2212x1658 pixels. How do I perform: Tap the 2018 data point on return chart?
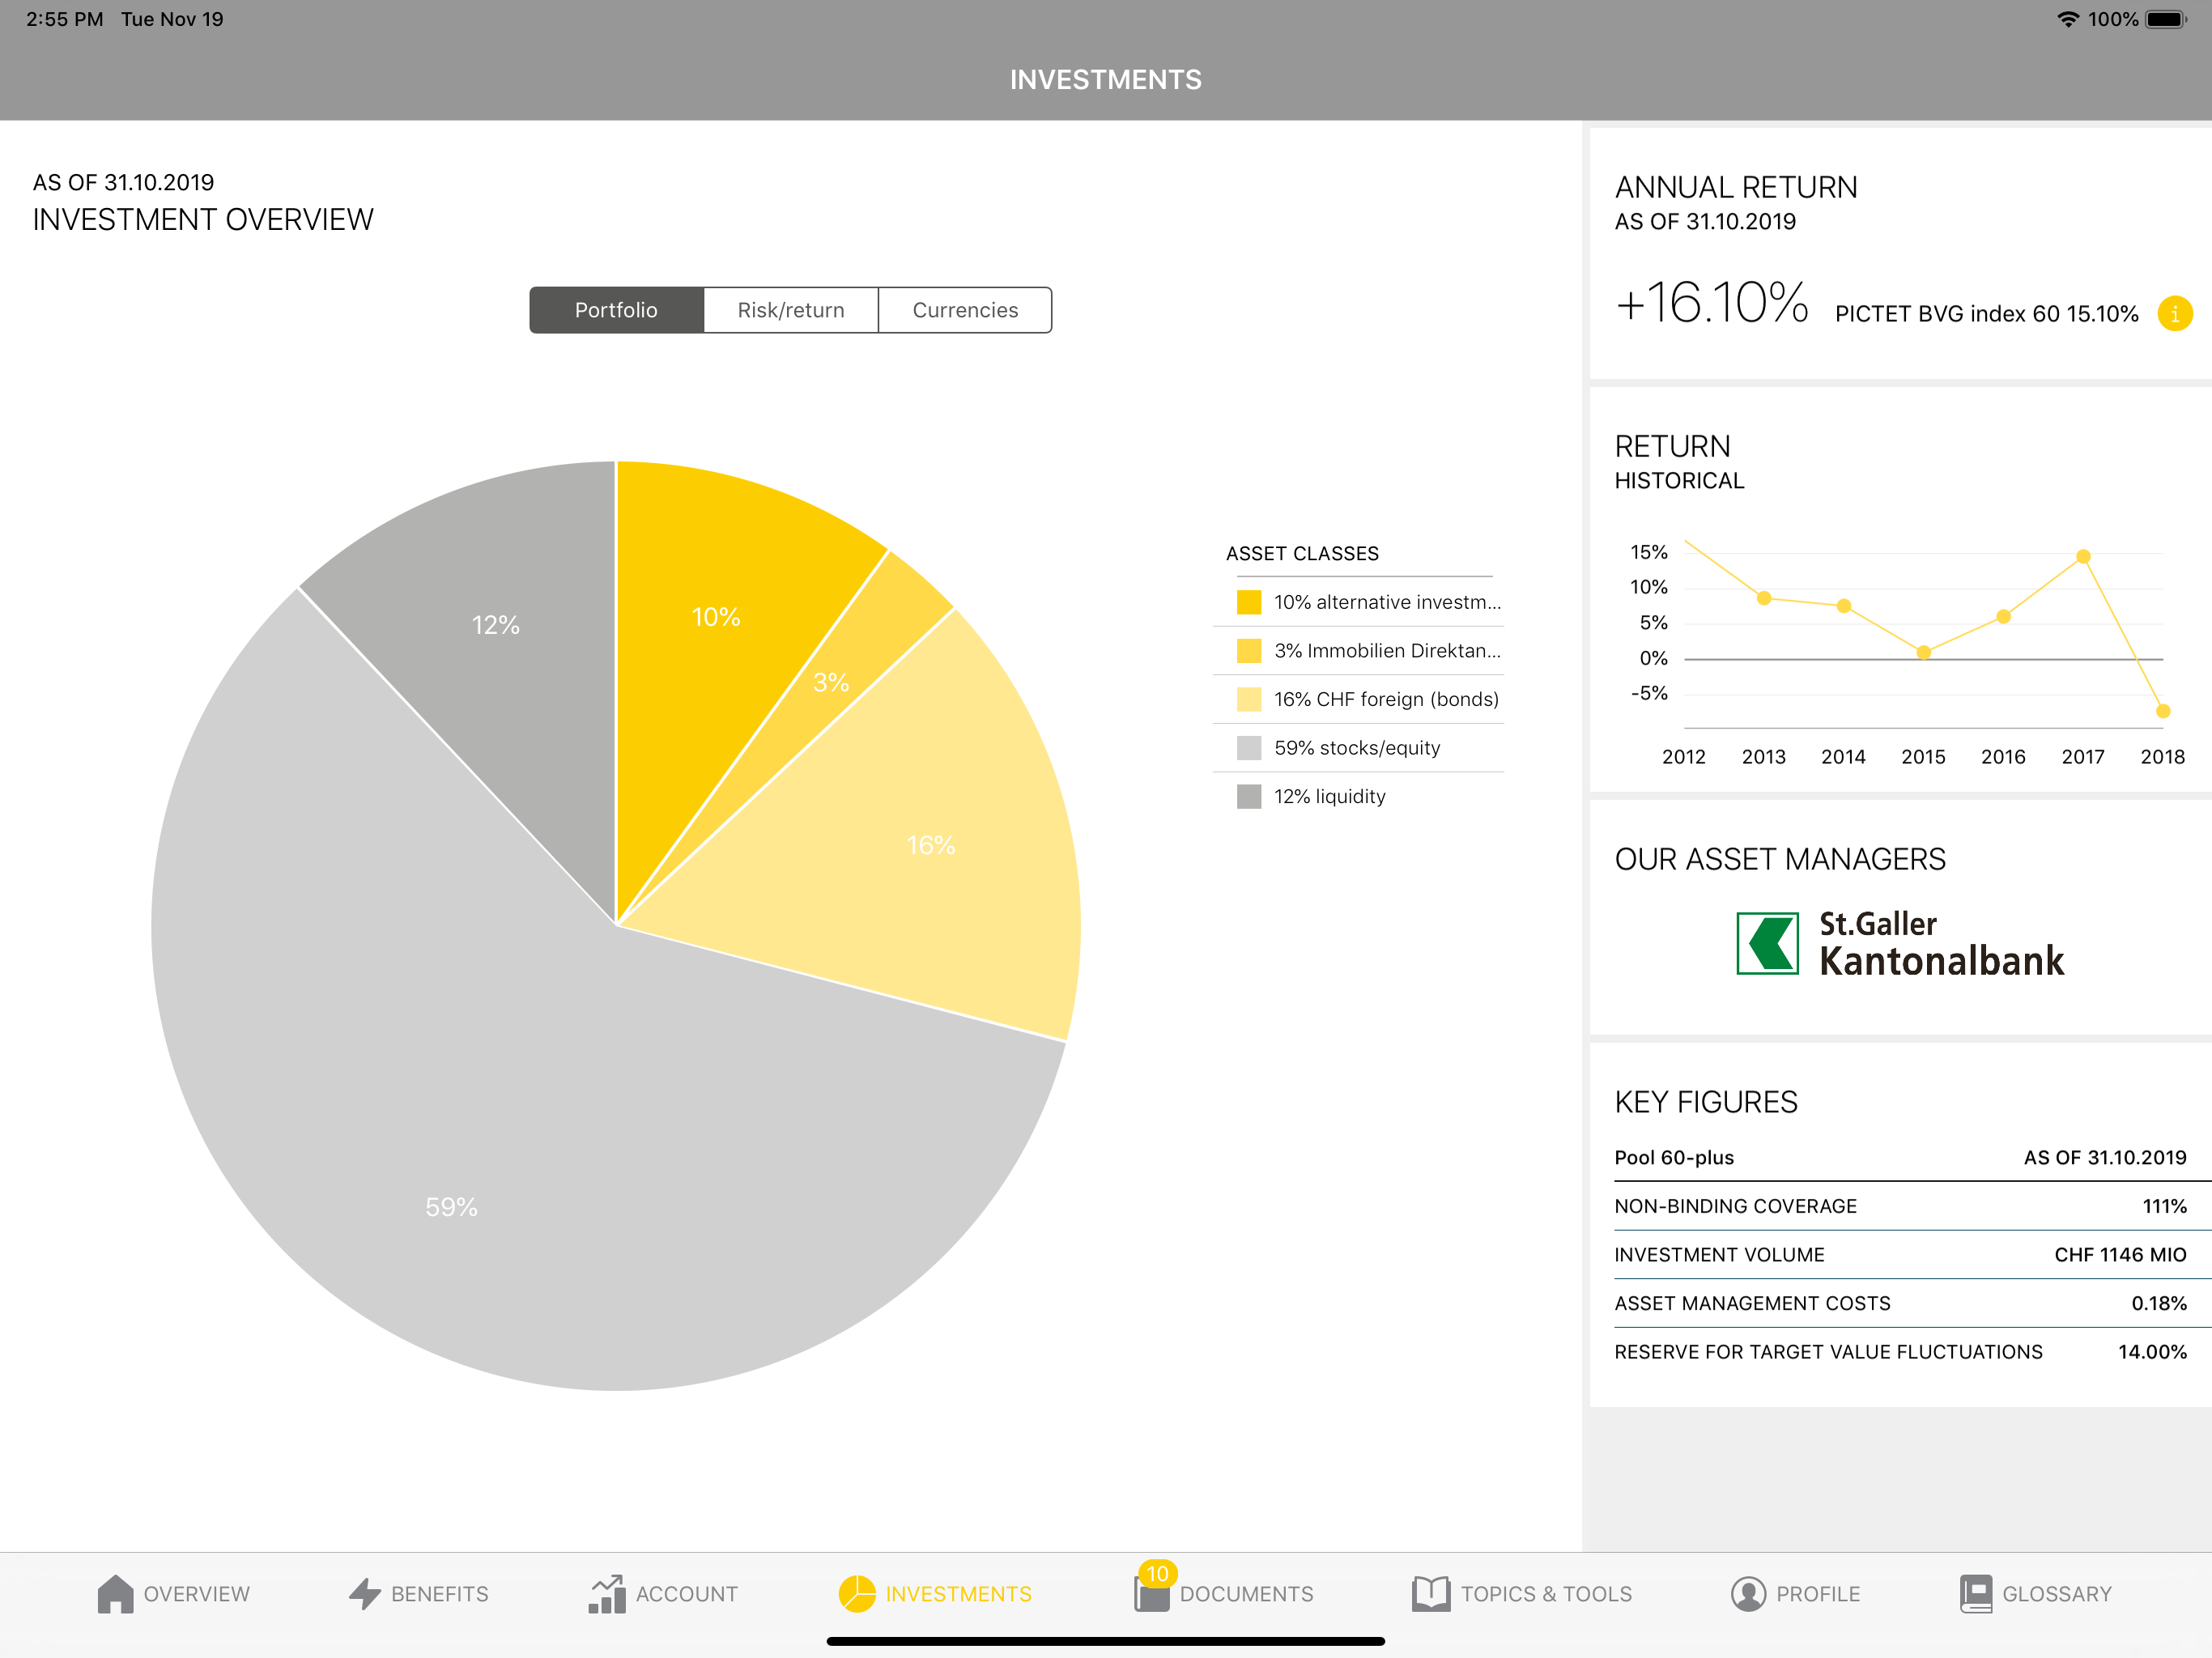coord(2163,711)
